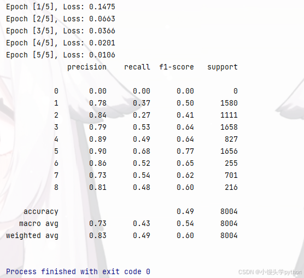Click class 2 precision value 0.84

tap(98, 115)
